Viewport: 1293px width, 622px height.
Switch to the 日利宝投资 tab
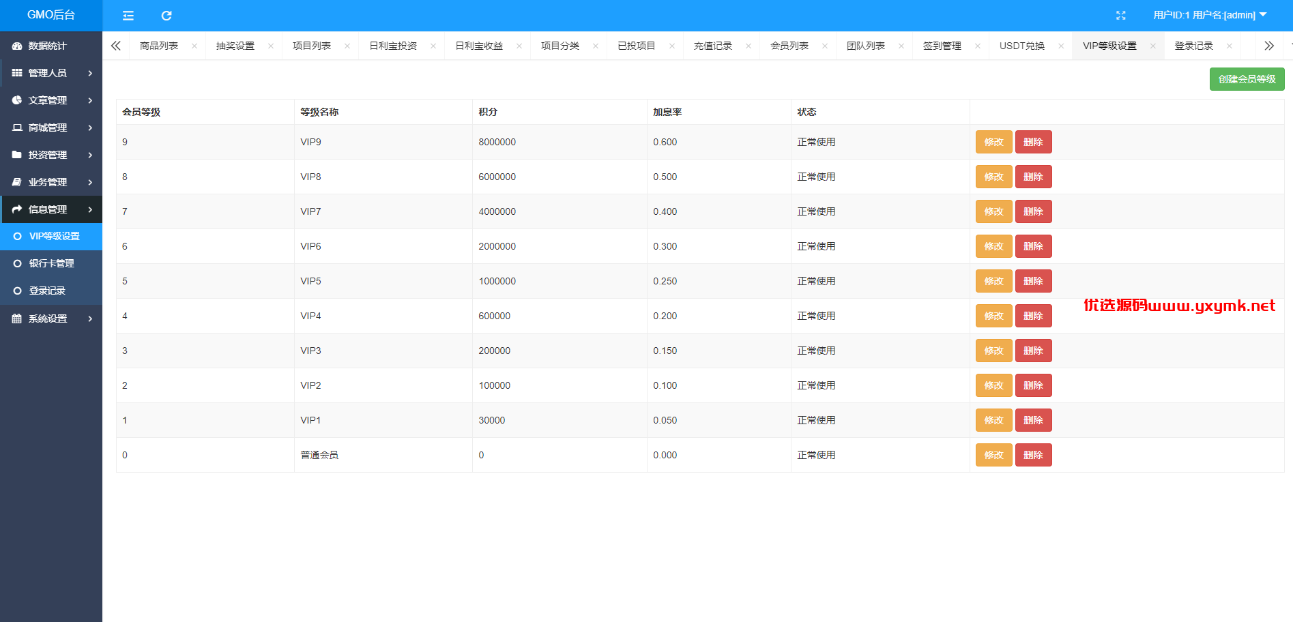coord(393,46)
